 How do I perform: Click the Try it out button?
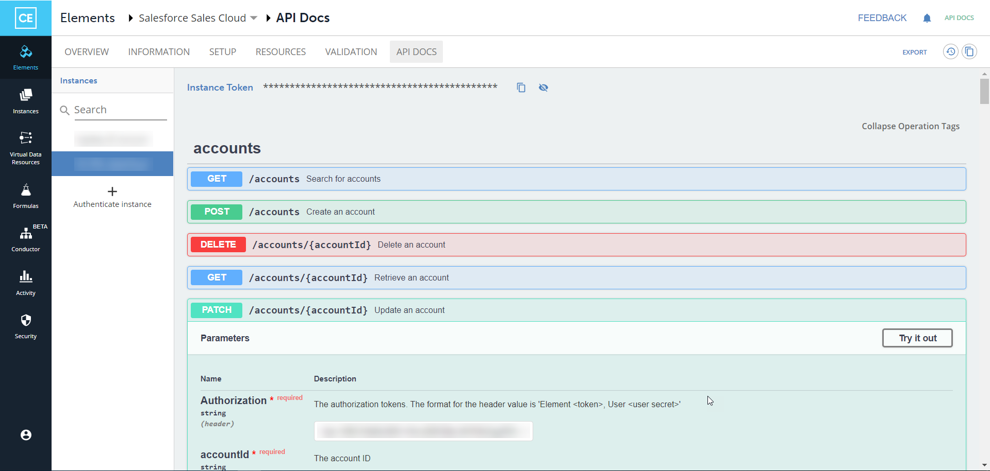(917, 338)
